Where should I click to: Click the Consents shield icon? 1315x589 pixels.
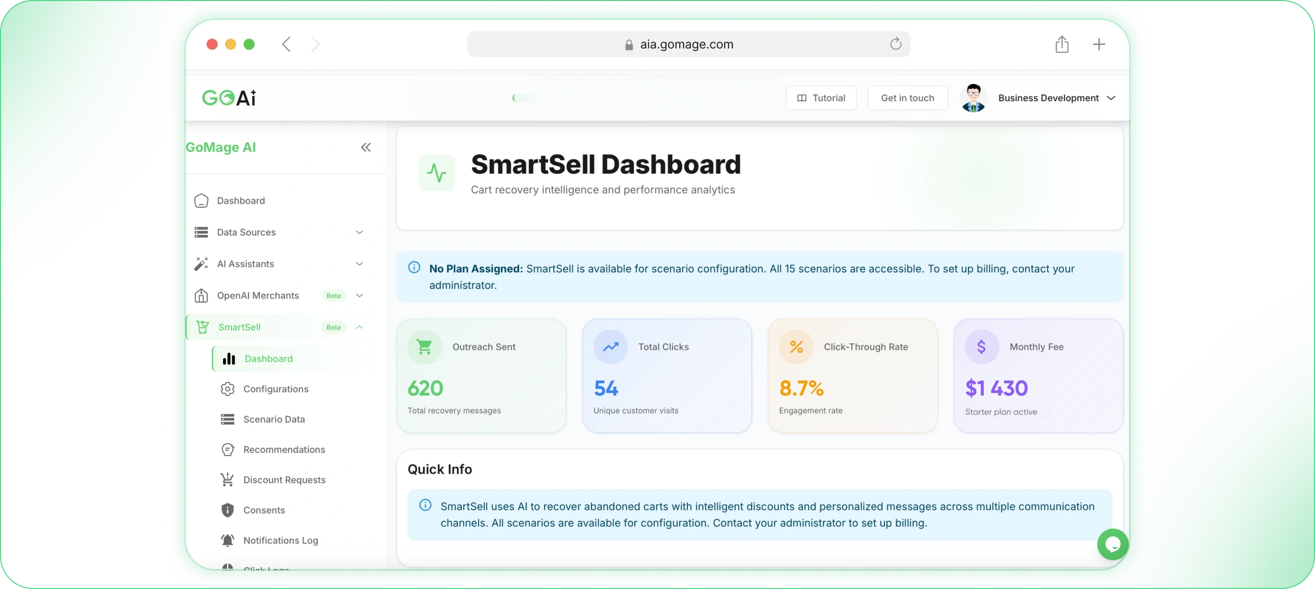click(228, 510)
